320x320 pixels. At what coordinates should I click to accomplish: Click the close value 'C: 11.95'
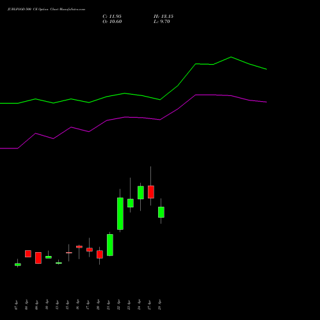click(x=112, y=17)
